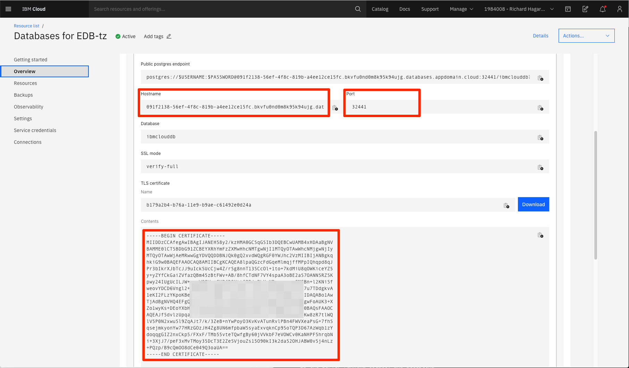Click the END CERTIFICATE line
This screenshot has width=629, height=368.
[183, 354]
